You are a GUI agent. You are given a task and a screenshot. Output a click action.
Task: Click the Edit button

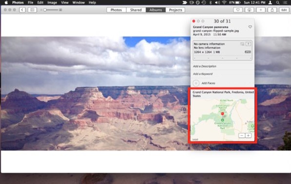(284, 10)
